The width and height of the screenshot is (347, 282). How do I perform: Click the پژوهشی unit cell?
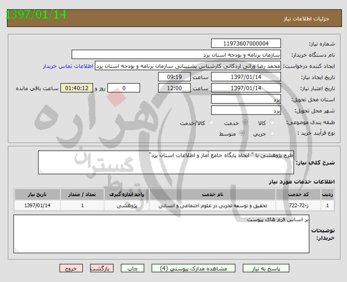pos(127,205)
